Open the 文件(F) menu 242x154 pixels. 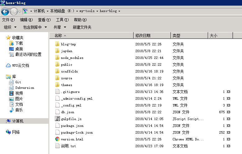[x=8, y=20]
